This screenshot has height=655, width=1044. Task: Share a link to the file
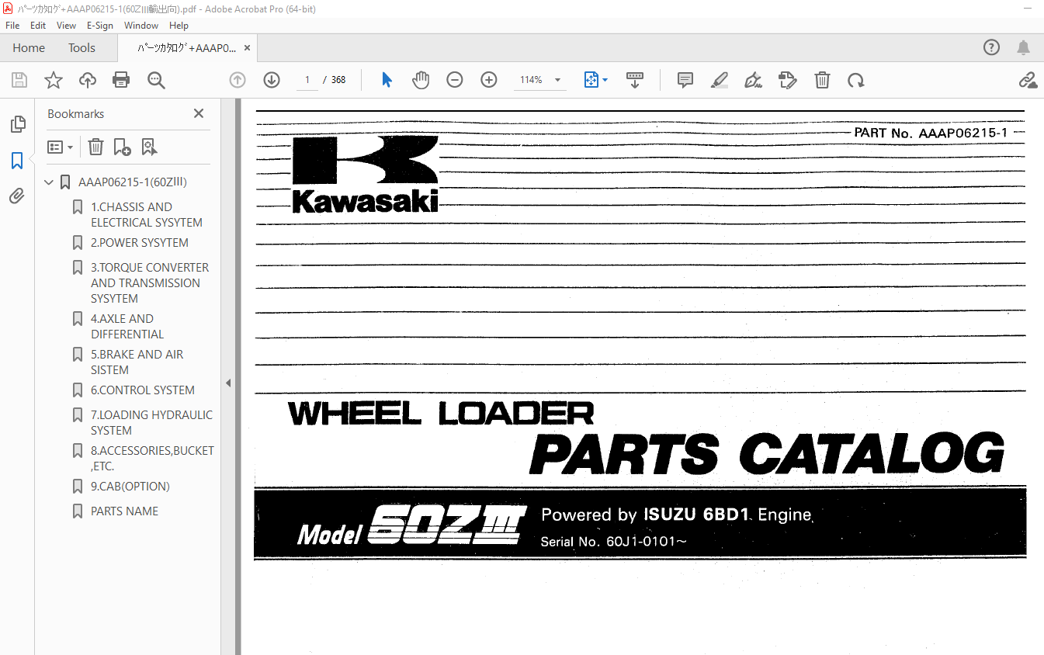pyautogui.click(x=1028, y=80)
